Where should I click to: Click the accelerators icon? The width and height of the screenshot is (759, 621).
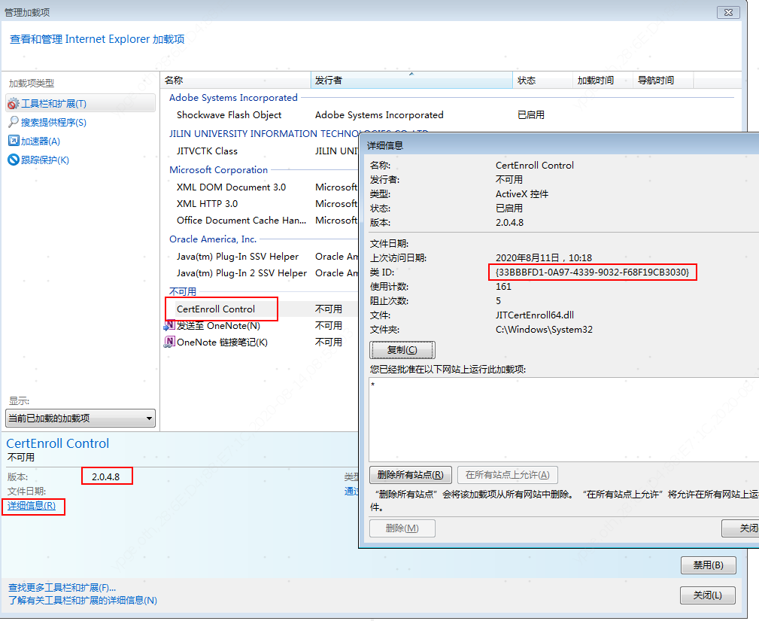(14, 141)
